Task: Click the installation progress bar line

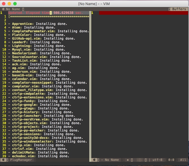Action: pos(49,16)
